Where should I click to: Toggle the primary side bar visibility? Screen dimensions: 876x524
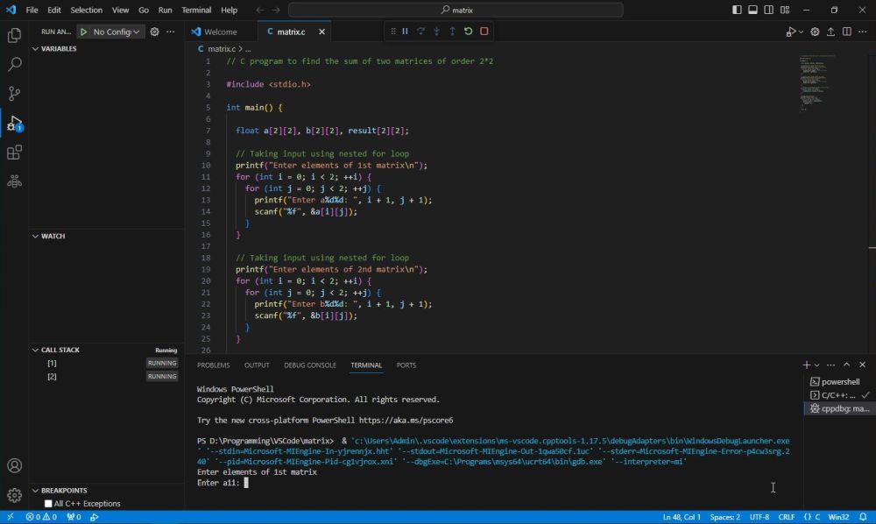point(737,10)
